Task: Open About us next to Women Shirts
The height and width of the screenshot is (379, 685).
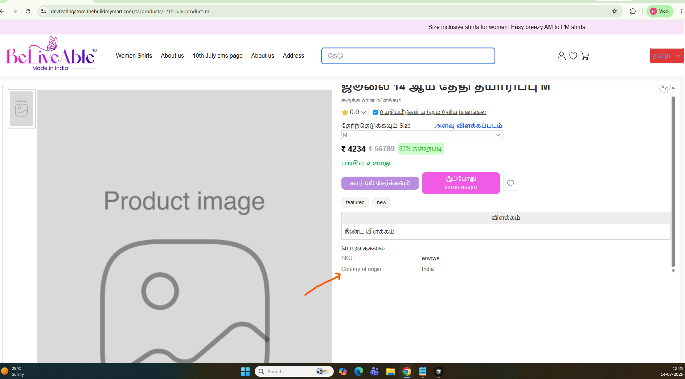Action: [172, 55]
